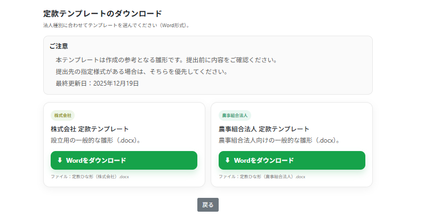Click the 法人種別に合わせて subtitle text
Screen dimensions: 424x217
pos(116,25)
